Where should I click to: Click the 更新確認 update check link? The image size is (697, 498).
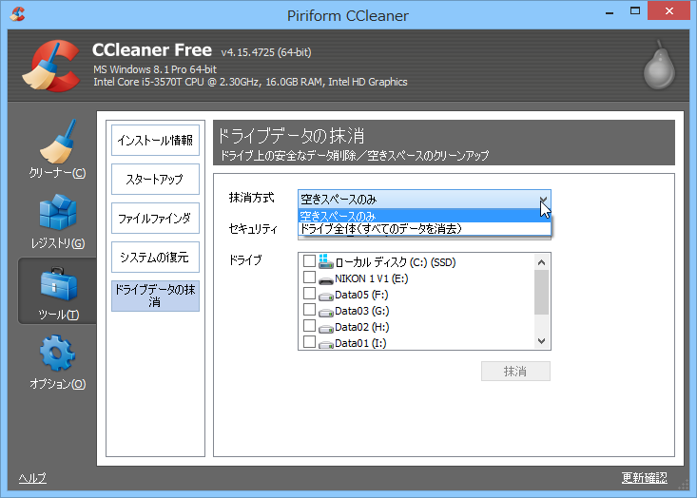644,477
